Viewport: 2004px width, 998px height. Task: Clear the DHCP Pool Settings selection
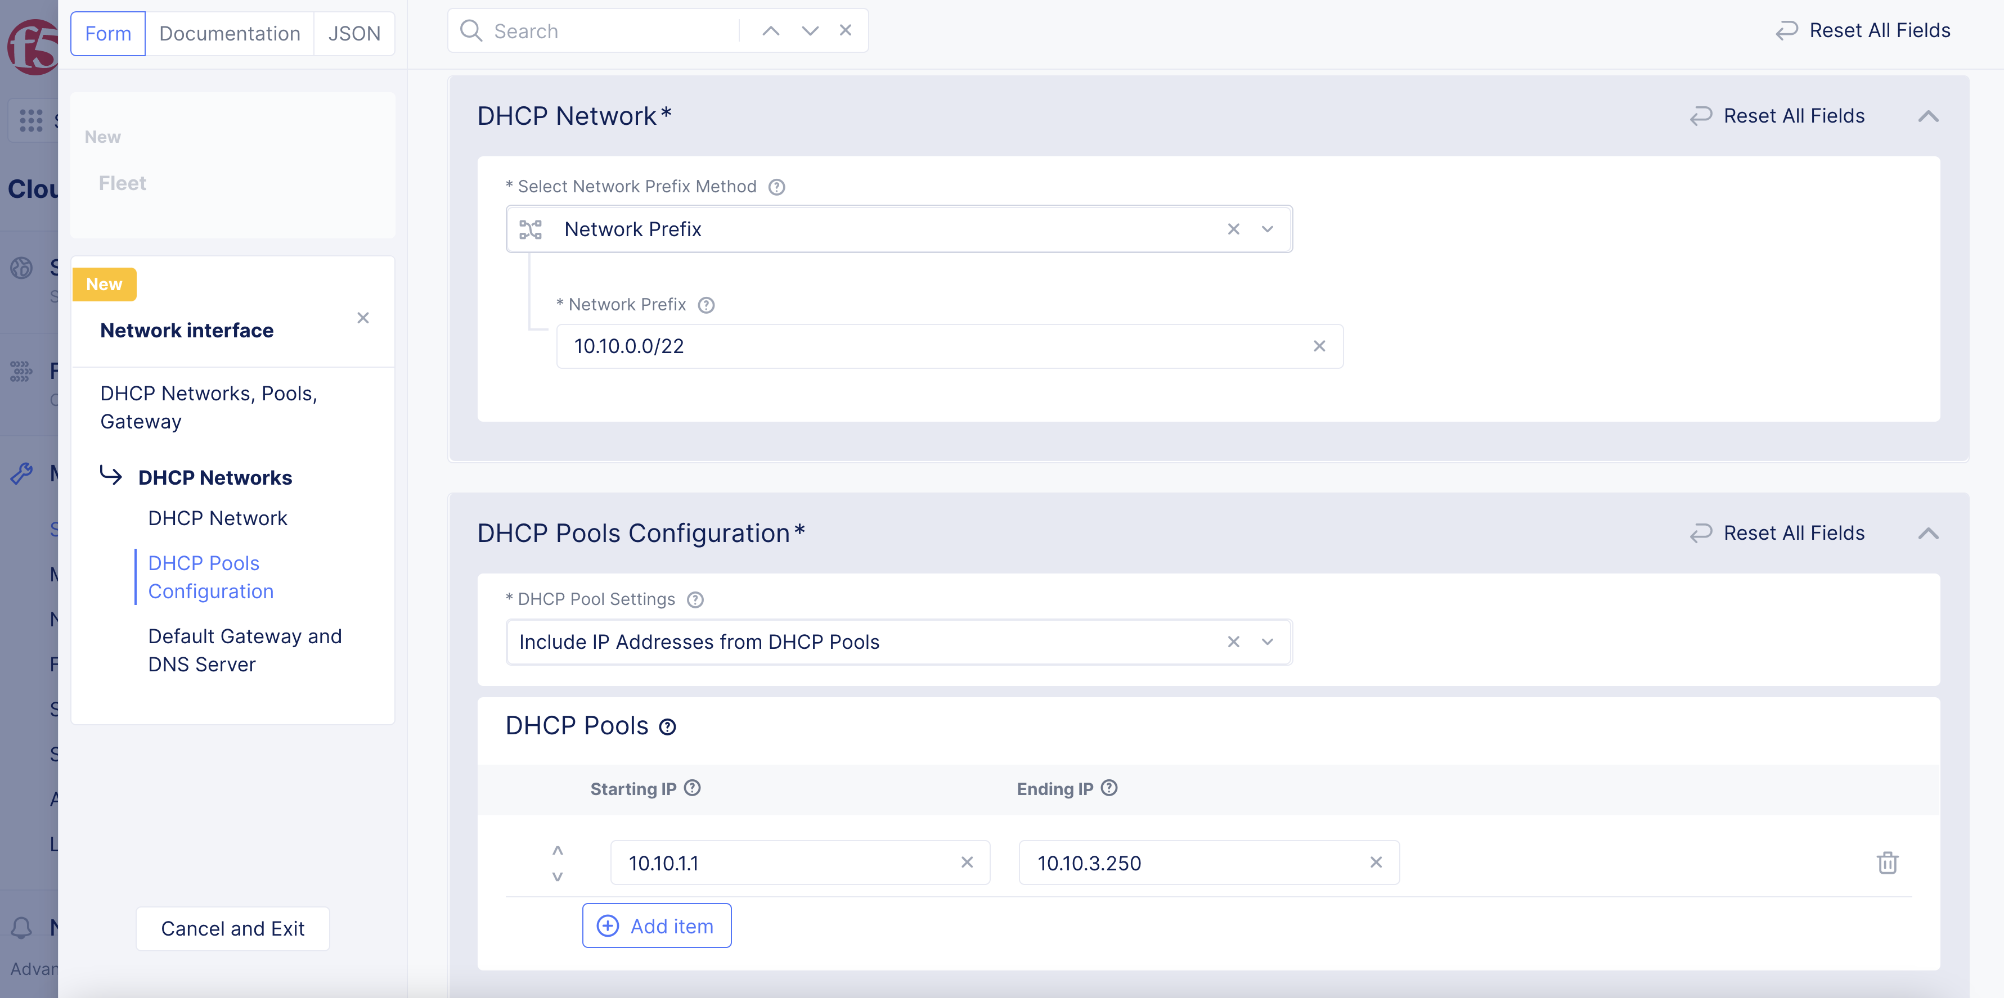click(1233, 642)
